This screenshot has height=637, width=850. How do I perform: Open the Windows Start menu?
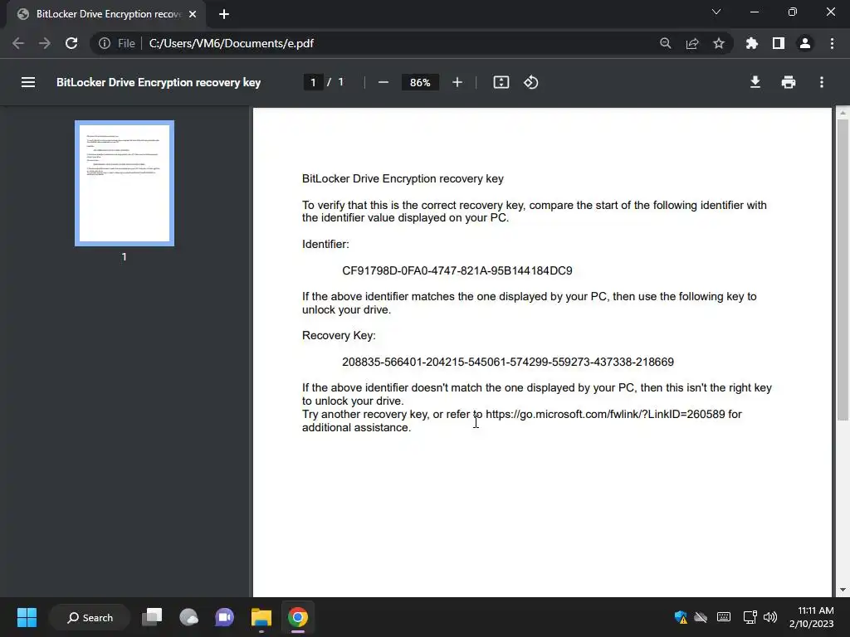[x=27, y=617]
